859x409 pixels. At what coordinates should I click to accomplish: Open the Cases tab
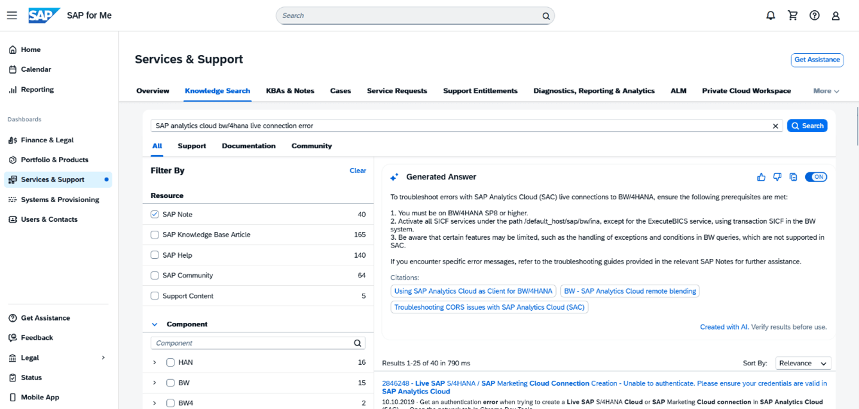[341, 91]
